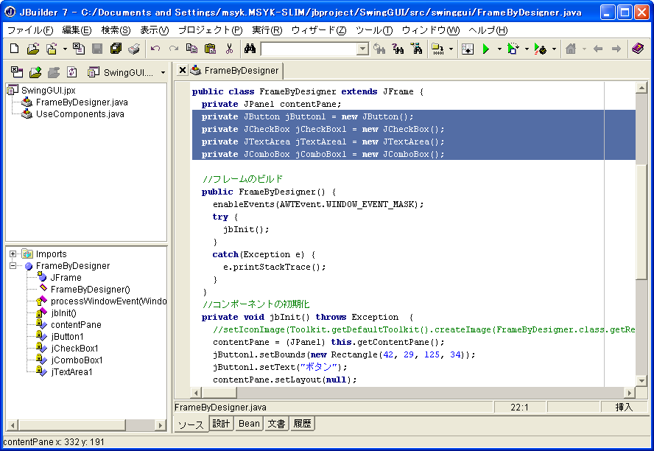Click the Undo icon in toolbar
This screenshot has width=654, height=451.
pos(155,49)
